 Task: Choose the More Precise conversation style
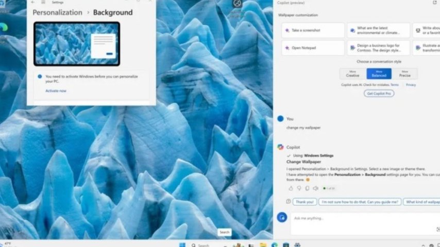404,74
